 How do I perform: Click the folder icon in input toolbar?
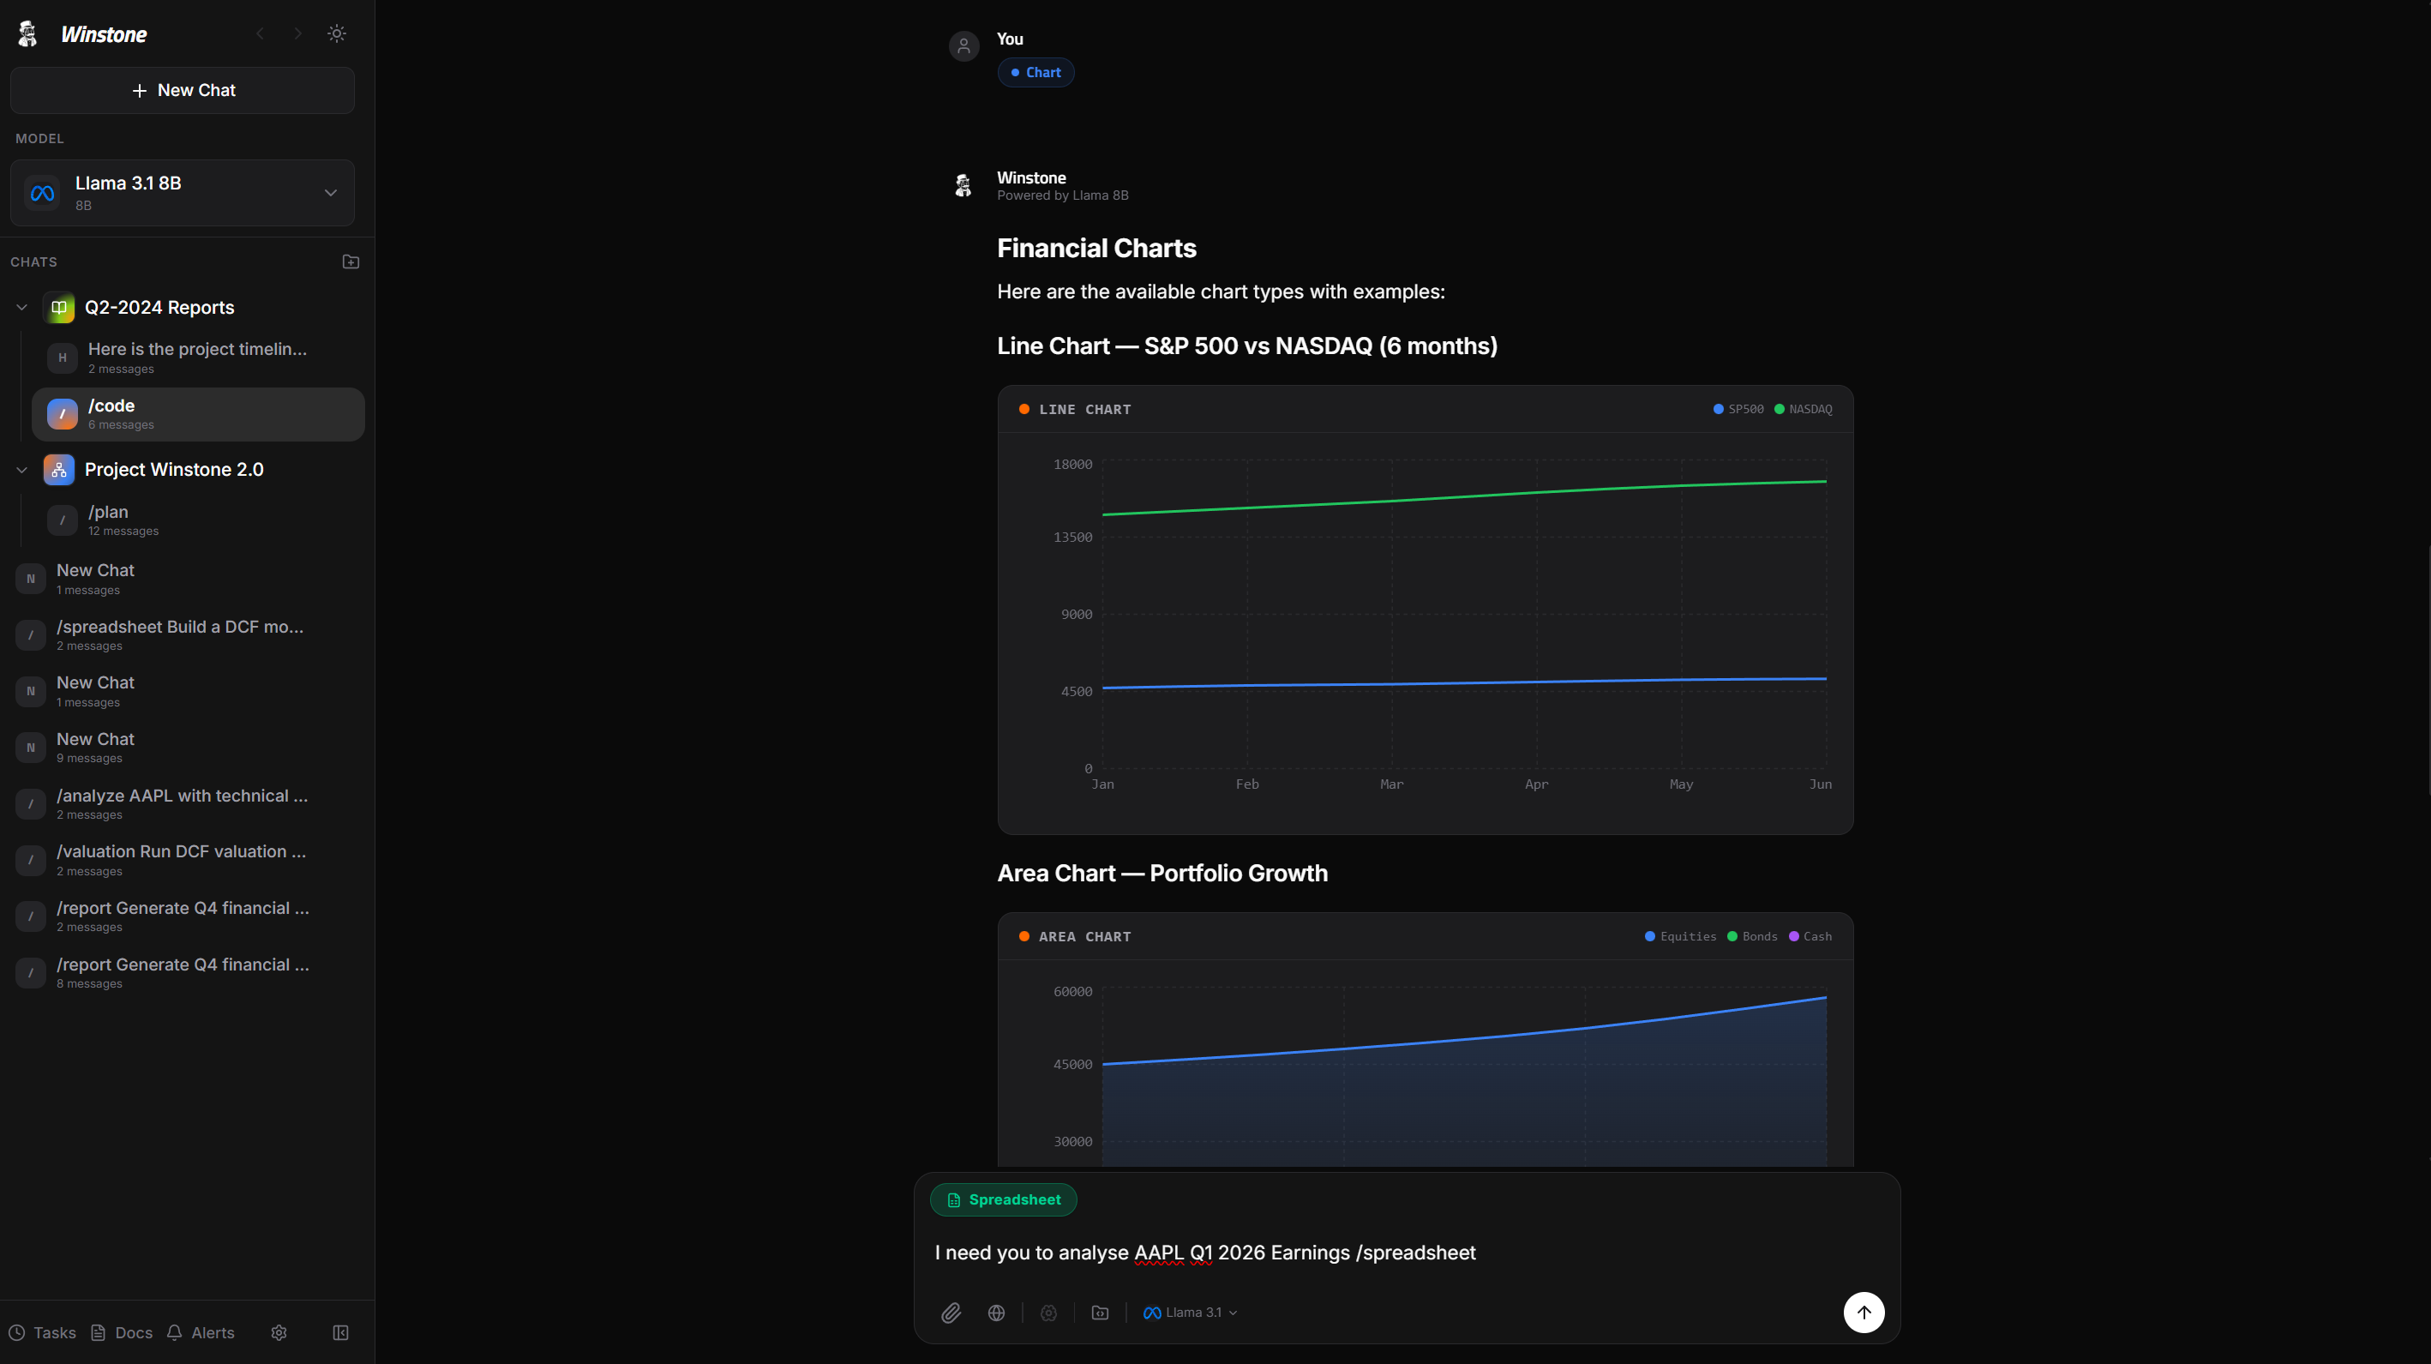tap(1100, 1312)
